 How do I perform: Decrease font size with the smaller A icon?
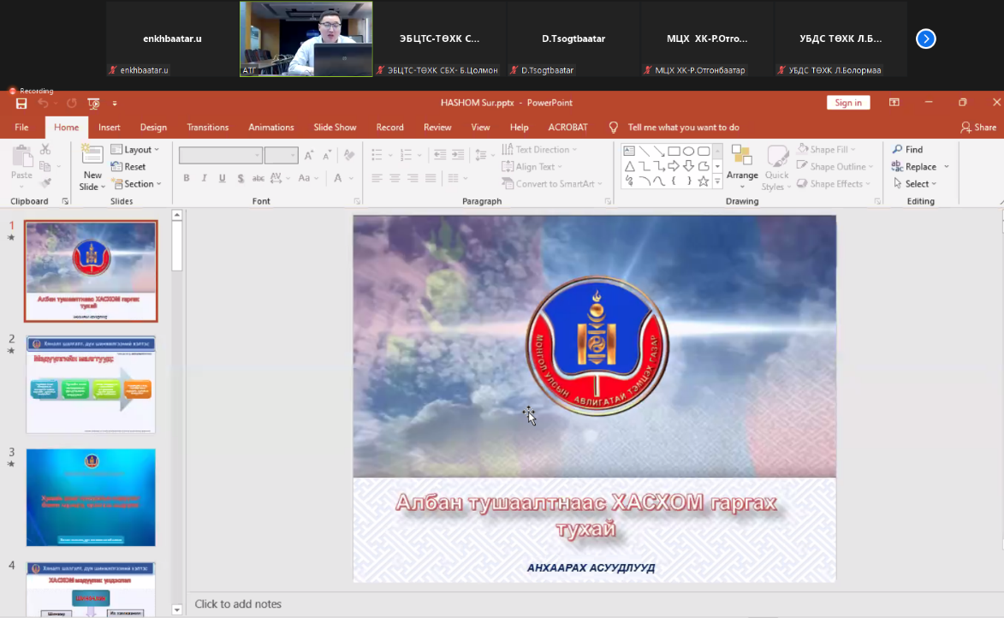coord(327,155)
